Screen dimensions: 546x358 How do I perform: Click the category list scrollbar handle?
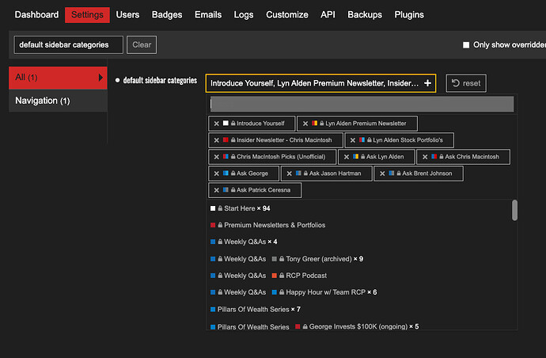click(x=514, y=210)
